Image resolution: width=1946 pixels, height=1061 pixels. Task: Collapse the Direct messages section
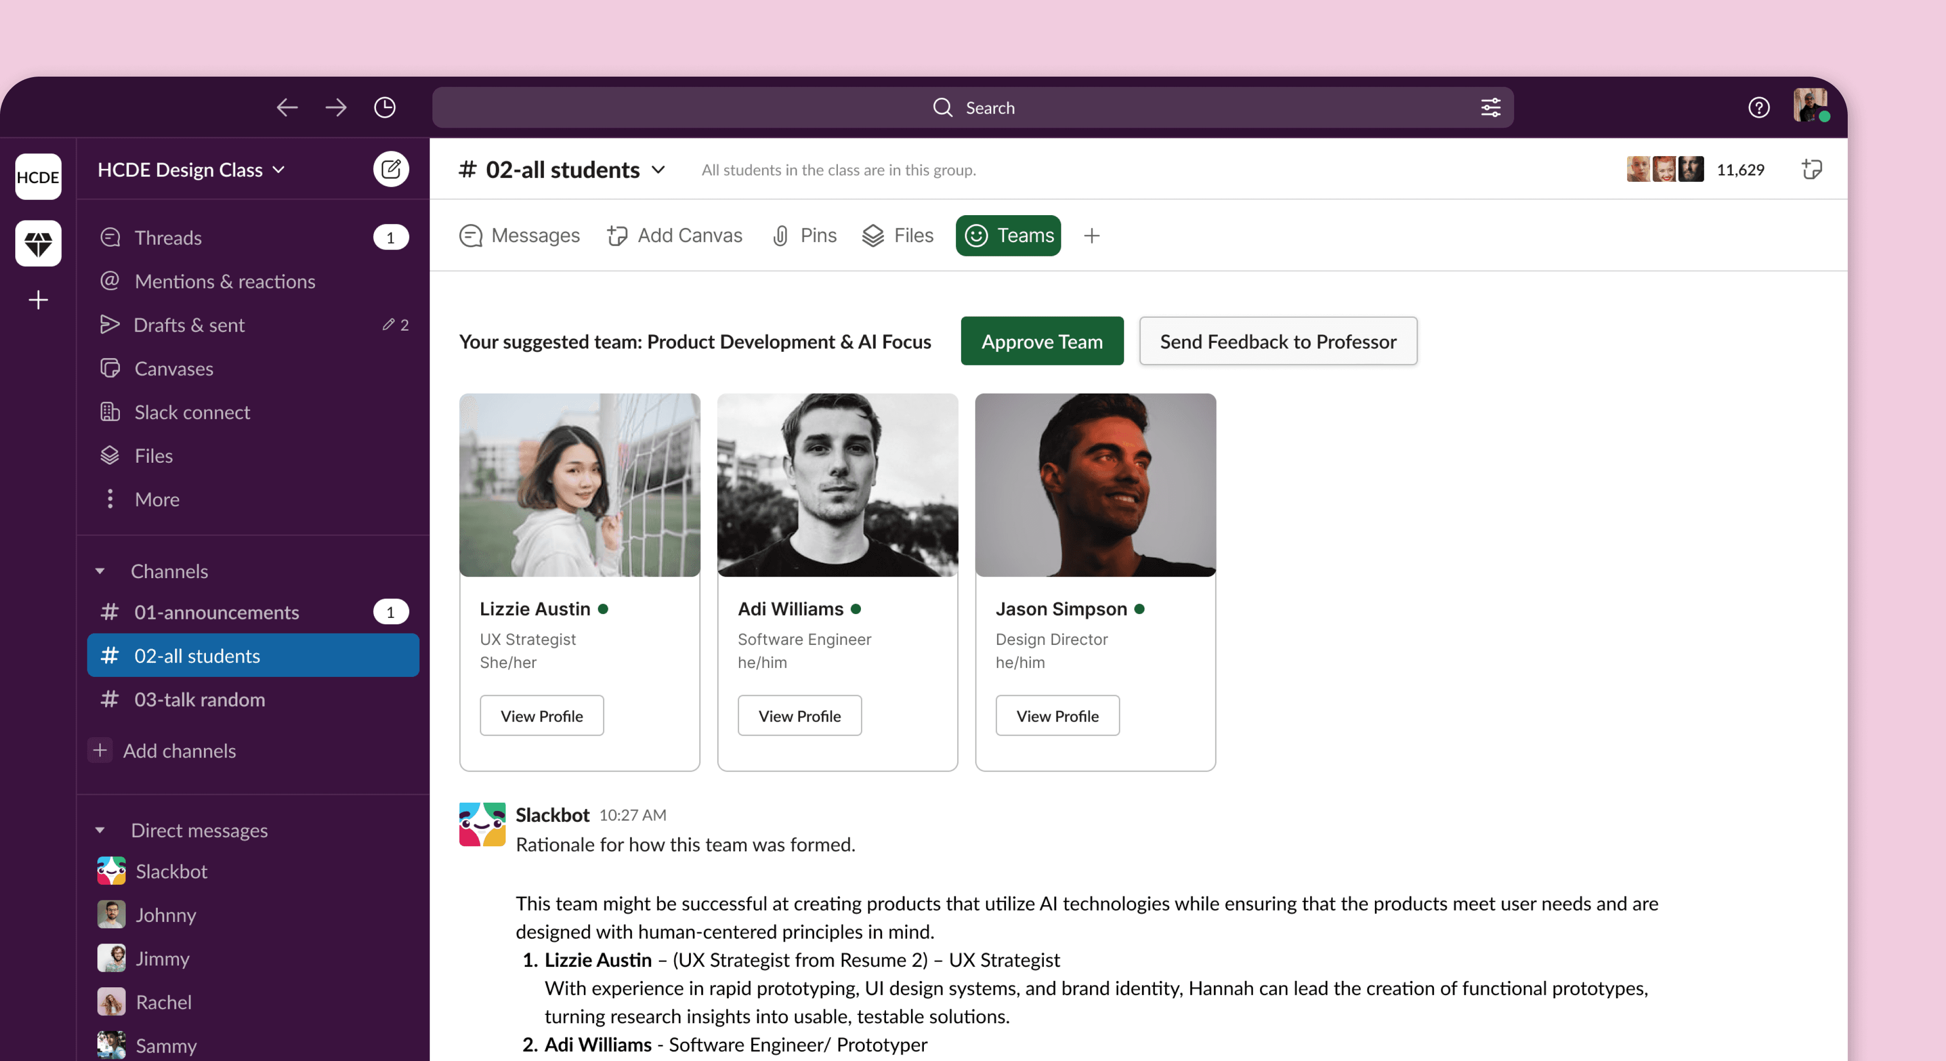coord(100,831)
